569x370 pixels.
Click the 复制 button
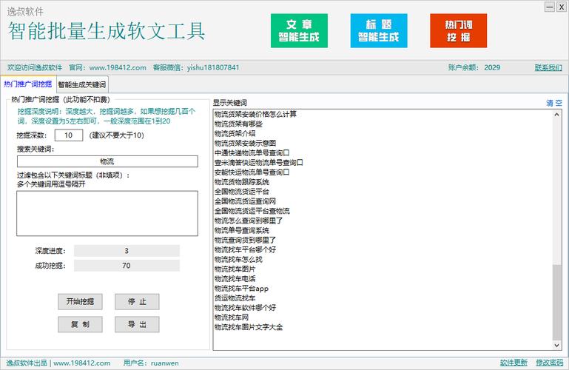click(80, 324)
